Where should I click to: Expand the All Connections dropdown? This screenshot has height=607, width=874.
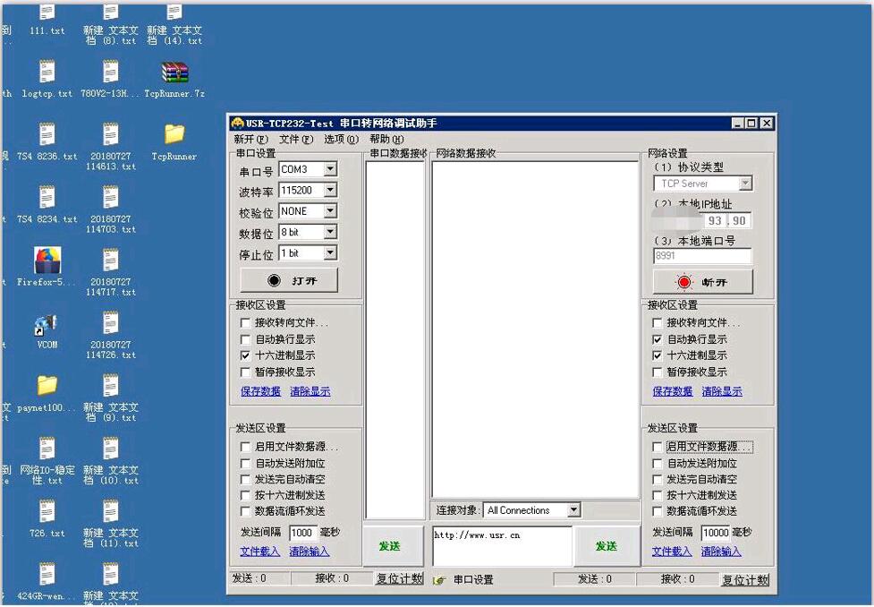[573, 510]
